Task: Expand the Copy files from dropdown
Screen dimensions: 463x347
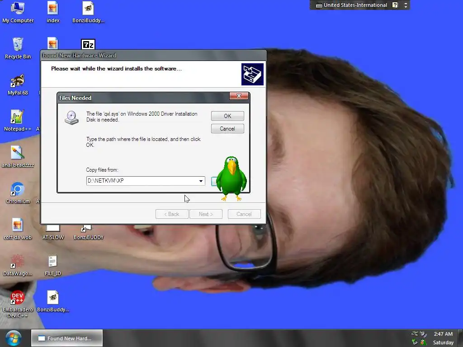Action: pos(201,181)
